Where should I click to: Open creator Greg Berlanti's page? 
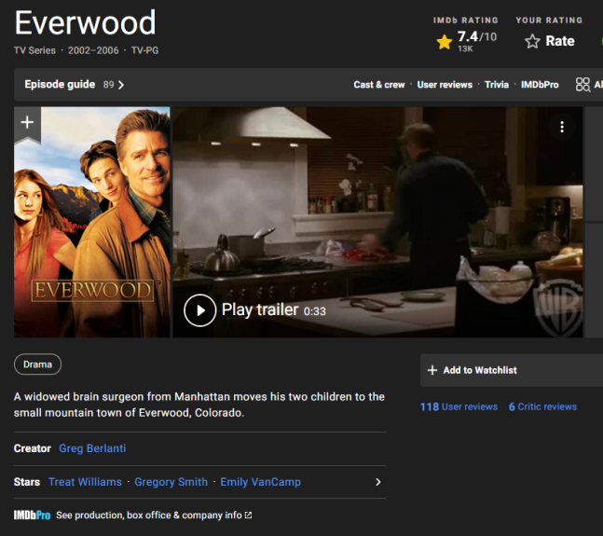[92, 448]
